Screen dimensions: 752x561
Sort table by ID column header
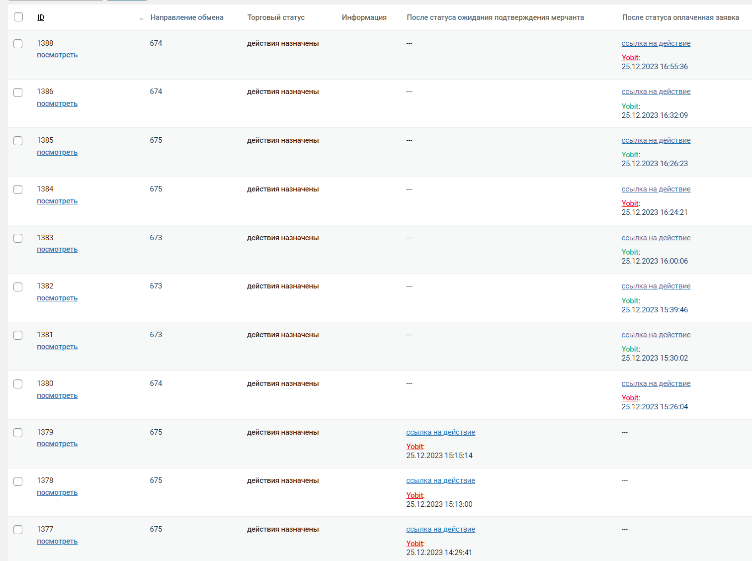(41, 17)
